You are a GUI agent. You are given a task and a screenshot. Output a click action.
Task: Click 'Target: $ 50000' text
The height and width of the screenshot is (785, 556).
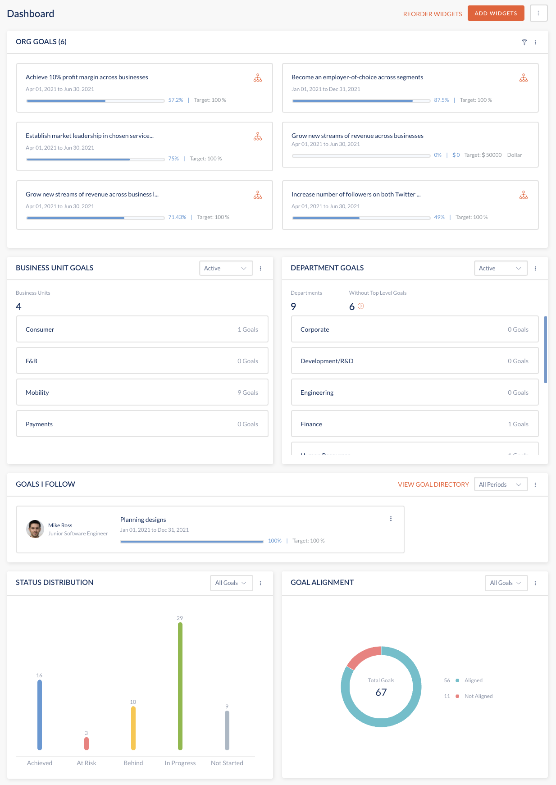[x=483, y=155]
